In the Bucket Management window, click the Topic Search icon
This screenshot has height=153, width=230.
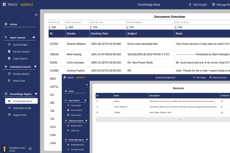pyautogui.click(x=68, y=115)
